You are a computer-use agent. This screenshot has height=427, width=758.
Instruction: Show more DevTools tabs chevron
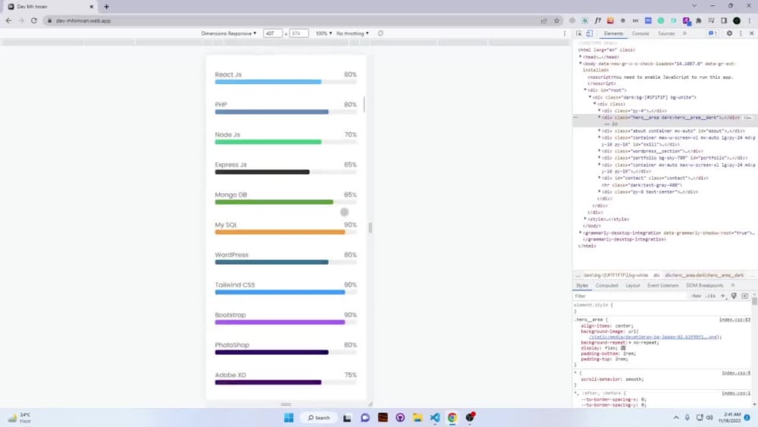pyautogui.click(x=684, y=33)
